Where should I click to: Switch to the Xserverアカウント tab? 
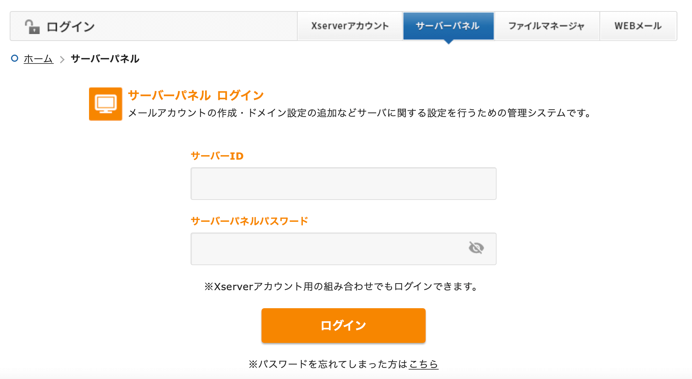point(350,26)
